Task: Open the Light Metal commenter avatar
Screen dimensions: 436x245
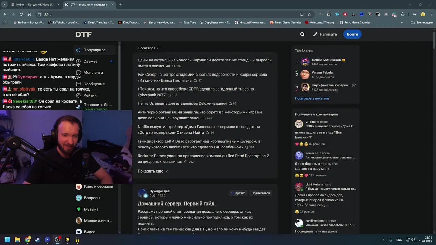Action: tap(299, 187)
